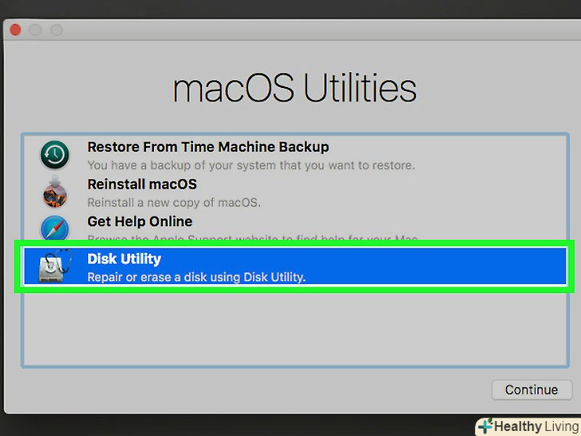581x436 pixels.
Task: Click empty space below the Disk Utility row
Action: [x=294, y=327]
